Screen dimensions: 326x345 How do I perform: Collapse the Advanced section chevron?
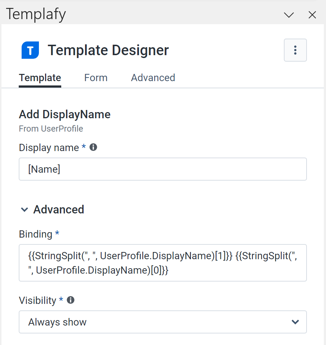24,209
